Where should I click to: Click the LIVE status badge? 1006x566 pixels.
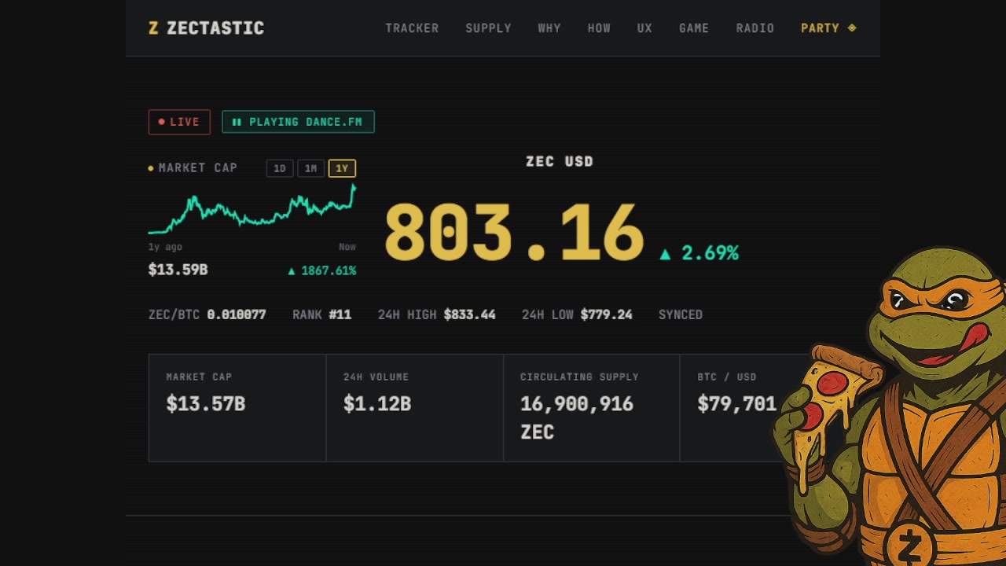click(x=179, y=122)
